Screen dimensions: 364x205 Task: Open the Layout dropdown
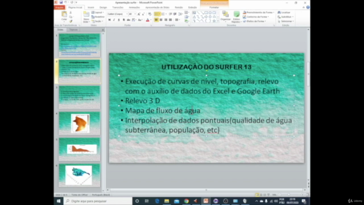click(97, 13)
